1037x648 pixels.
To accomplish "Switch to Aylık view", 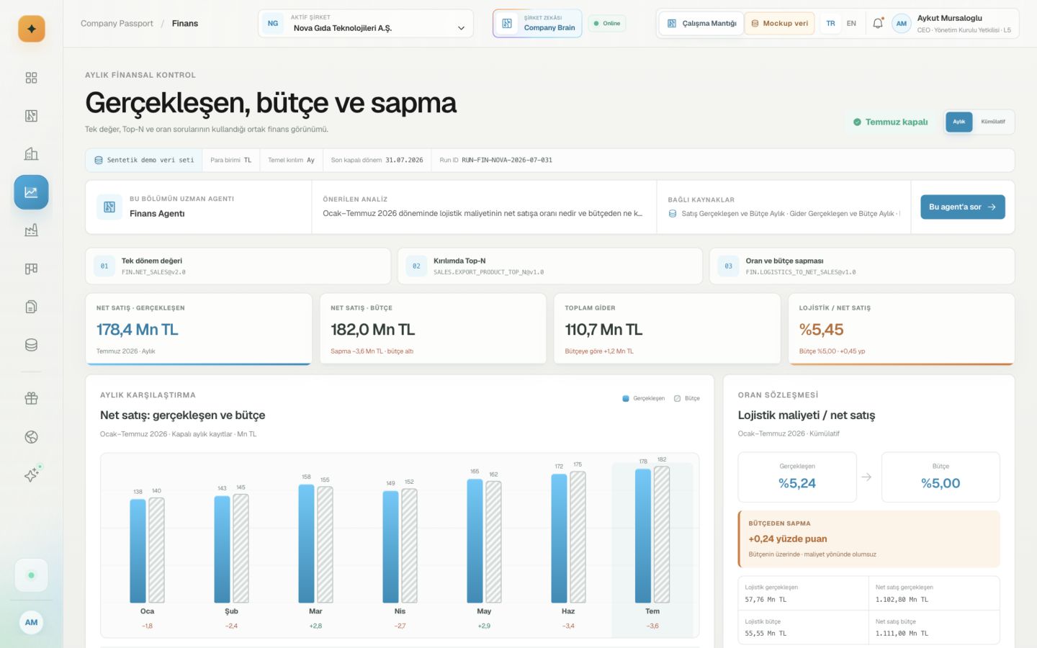I will tap(959, 122).
